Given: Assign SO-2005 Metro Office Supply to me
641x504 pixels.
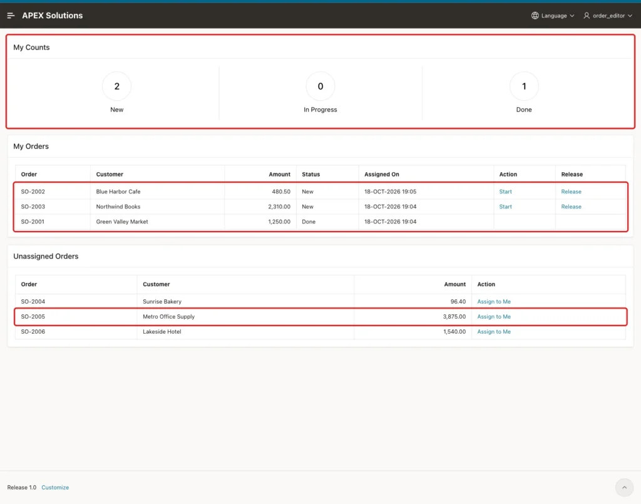Looking at the screenshot, I should (494, 316).
